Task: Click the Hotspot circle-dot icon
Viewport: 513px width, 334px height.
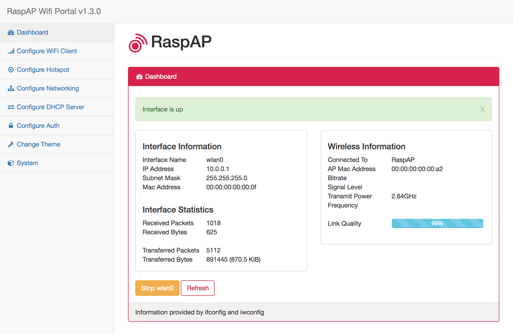Action: (11, 70)
